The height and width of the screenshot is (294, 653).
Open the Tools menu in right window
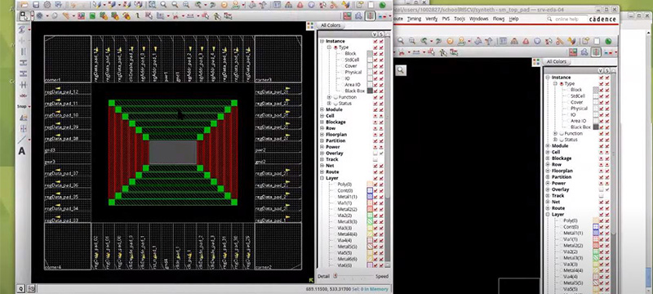[460, 19]
